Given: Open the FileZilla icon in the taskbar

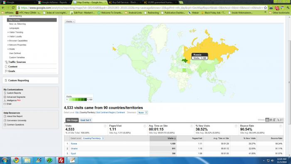Looking at the screenshot, I should pos(61,160).
